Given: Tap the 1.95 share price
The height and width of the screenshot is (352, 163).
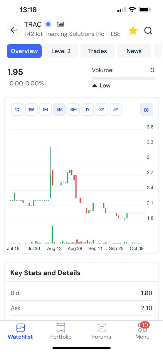Looking at the screenshot, I should click(x=15, y=72).
